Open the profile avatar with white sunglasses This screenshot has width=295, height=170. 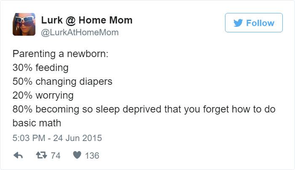coord(24,24)
